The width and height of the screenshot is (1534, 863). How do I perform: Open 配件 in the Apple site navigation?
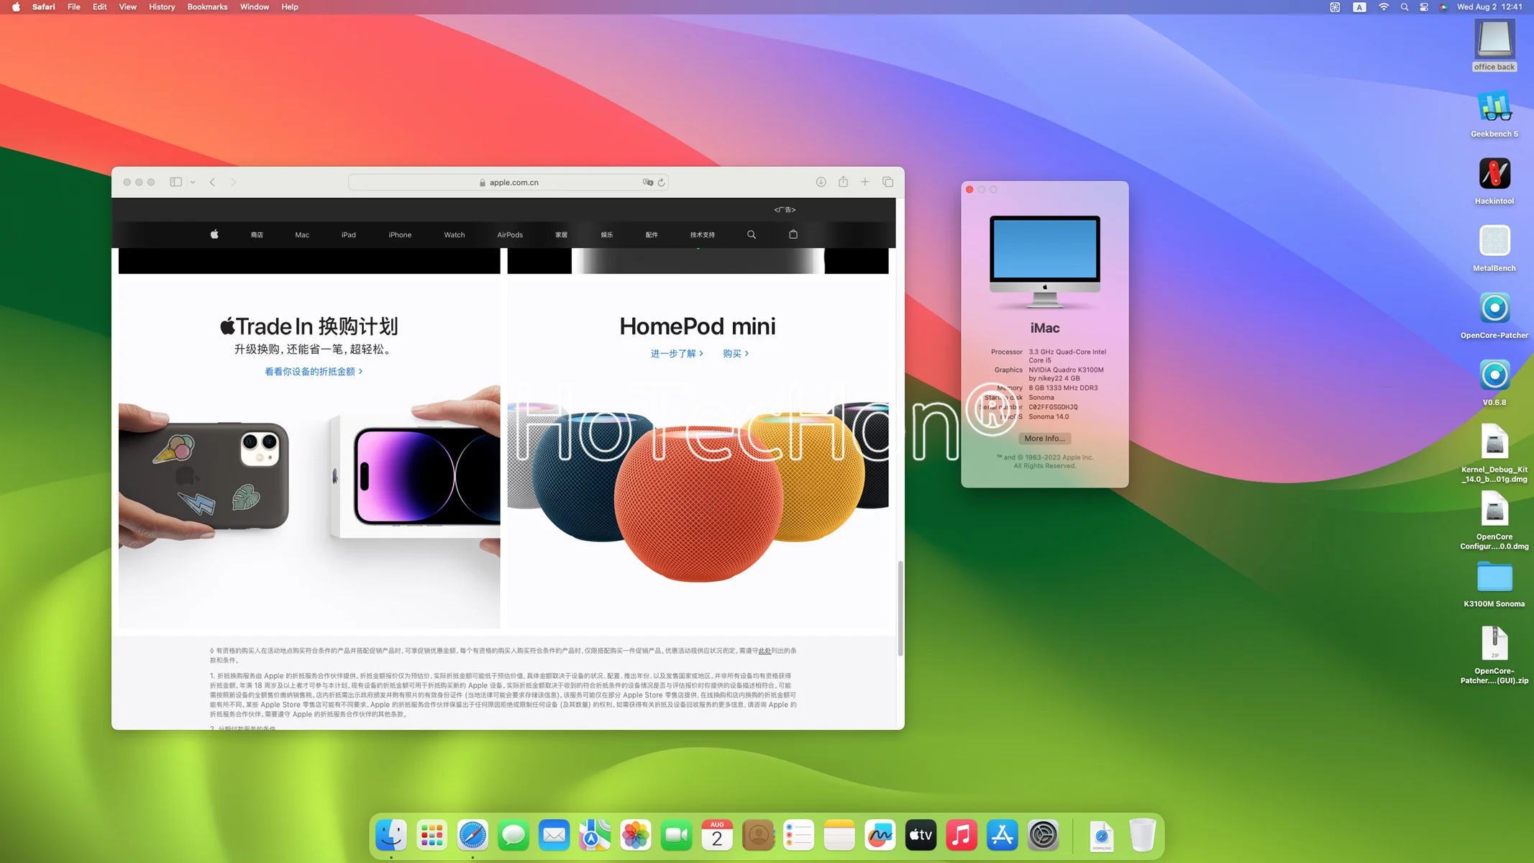pyautogui.click(x=652, y=234)
